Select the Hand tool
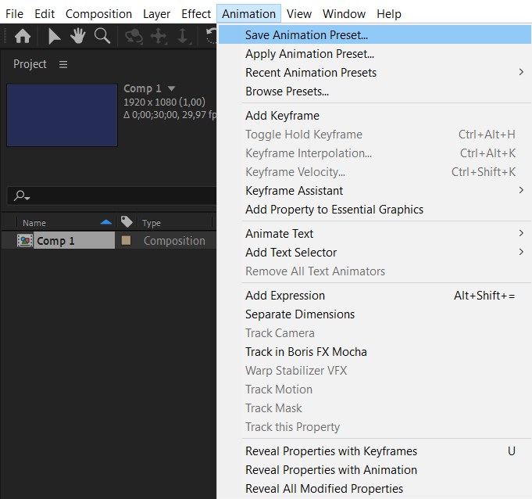 77,36
